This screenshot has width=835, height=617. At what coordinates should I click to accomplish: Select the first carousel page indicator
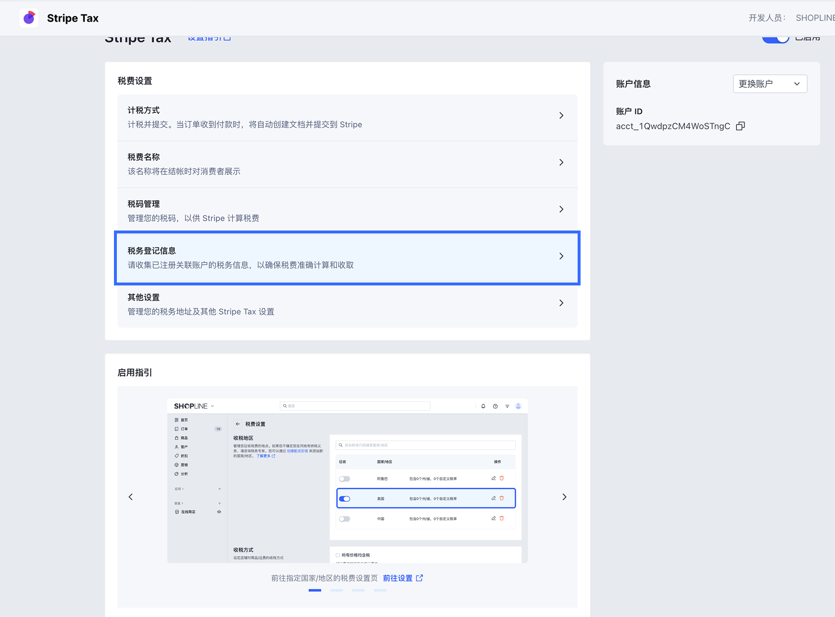click(x=315, y=591)
